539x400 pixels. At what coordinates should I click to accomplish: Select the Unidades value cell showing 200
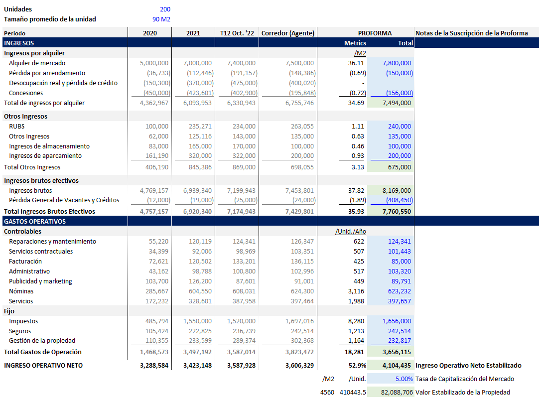point(165,9)
